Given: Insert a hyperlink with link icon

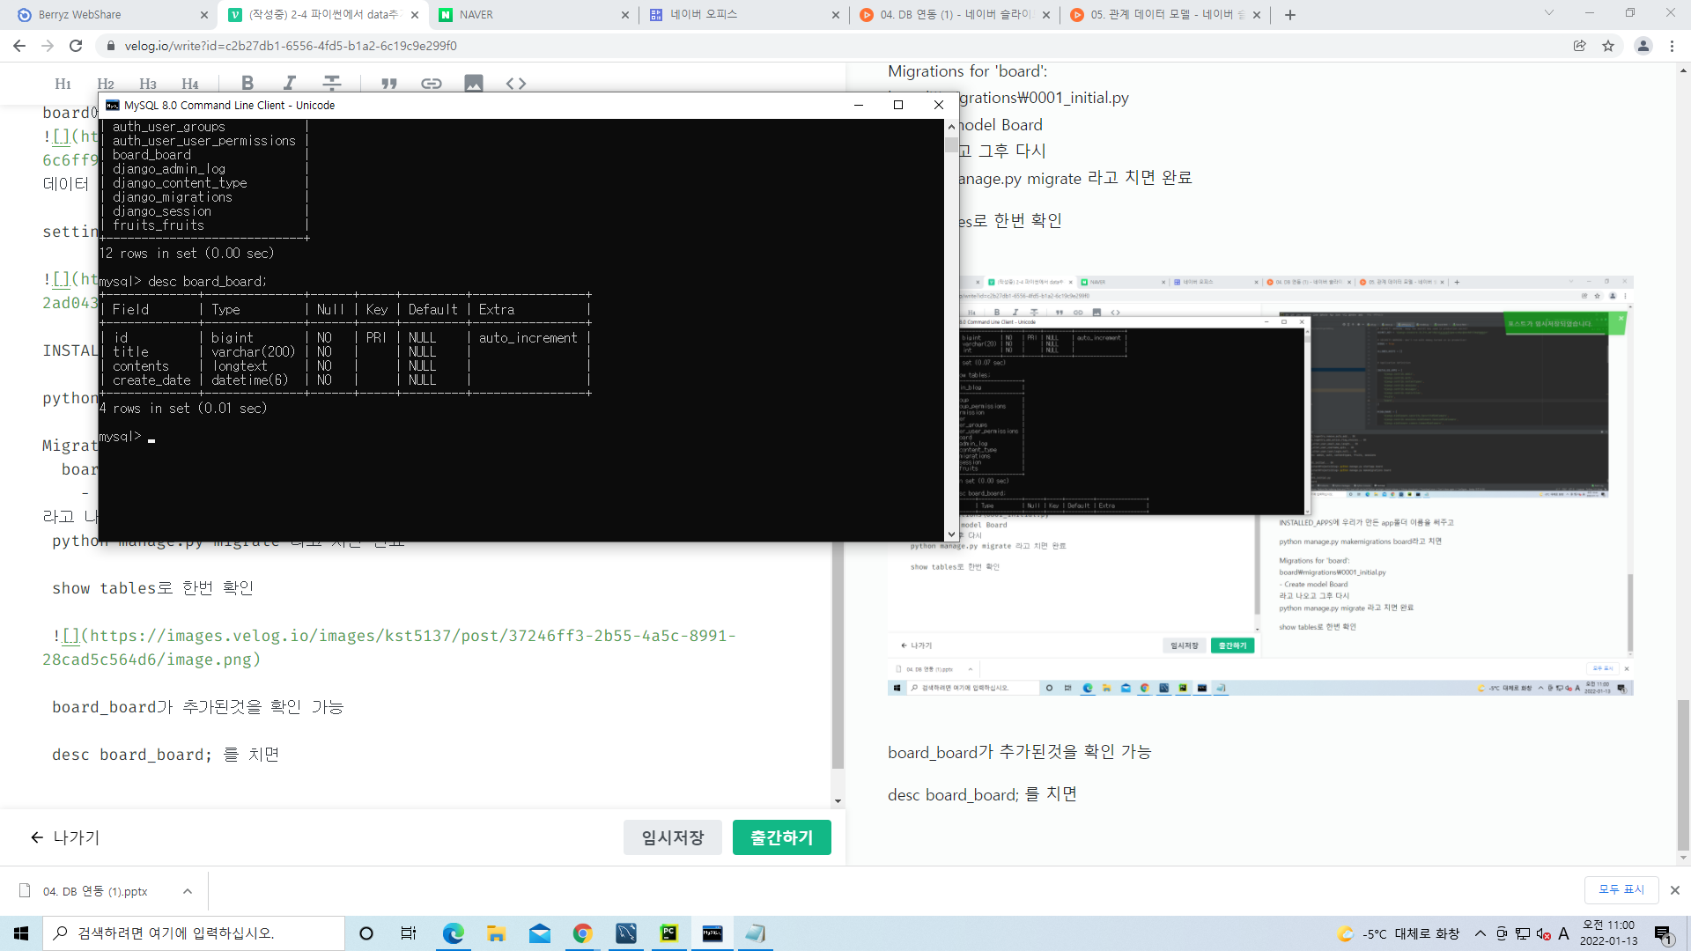Looking at the screenshot, I should [431, 83].
